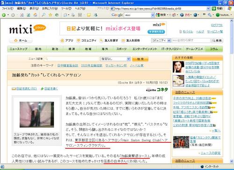Click the 移動 Go button next to address bar

217,8
